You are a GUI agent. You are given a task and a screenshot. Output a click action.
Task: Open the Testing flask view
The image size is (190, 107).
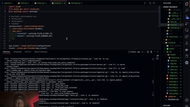187,43
